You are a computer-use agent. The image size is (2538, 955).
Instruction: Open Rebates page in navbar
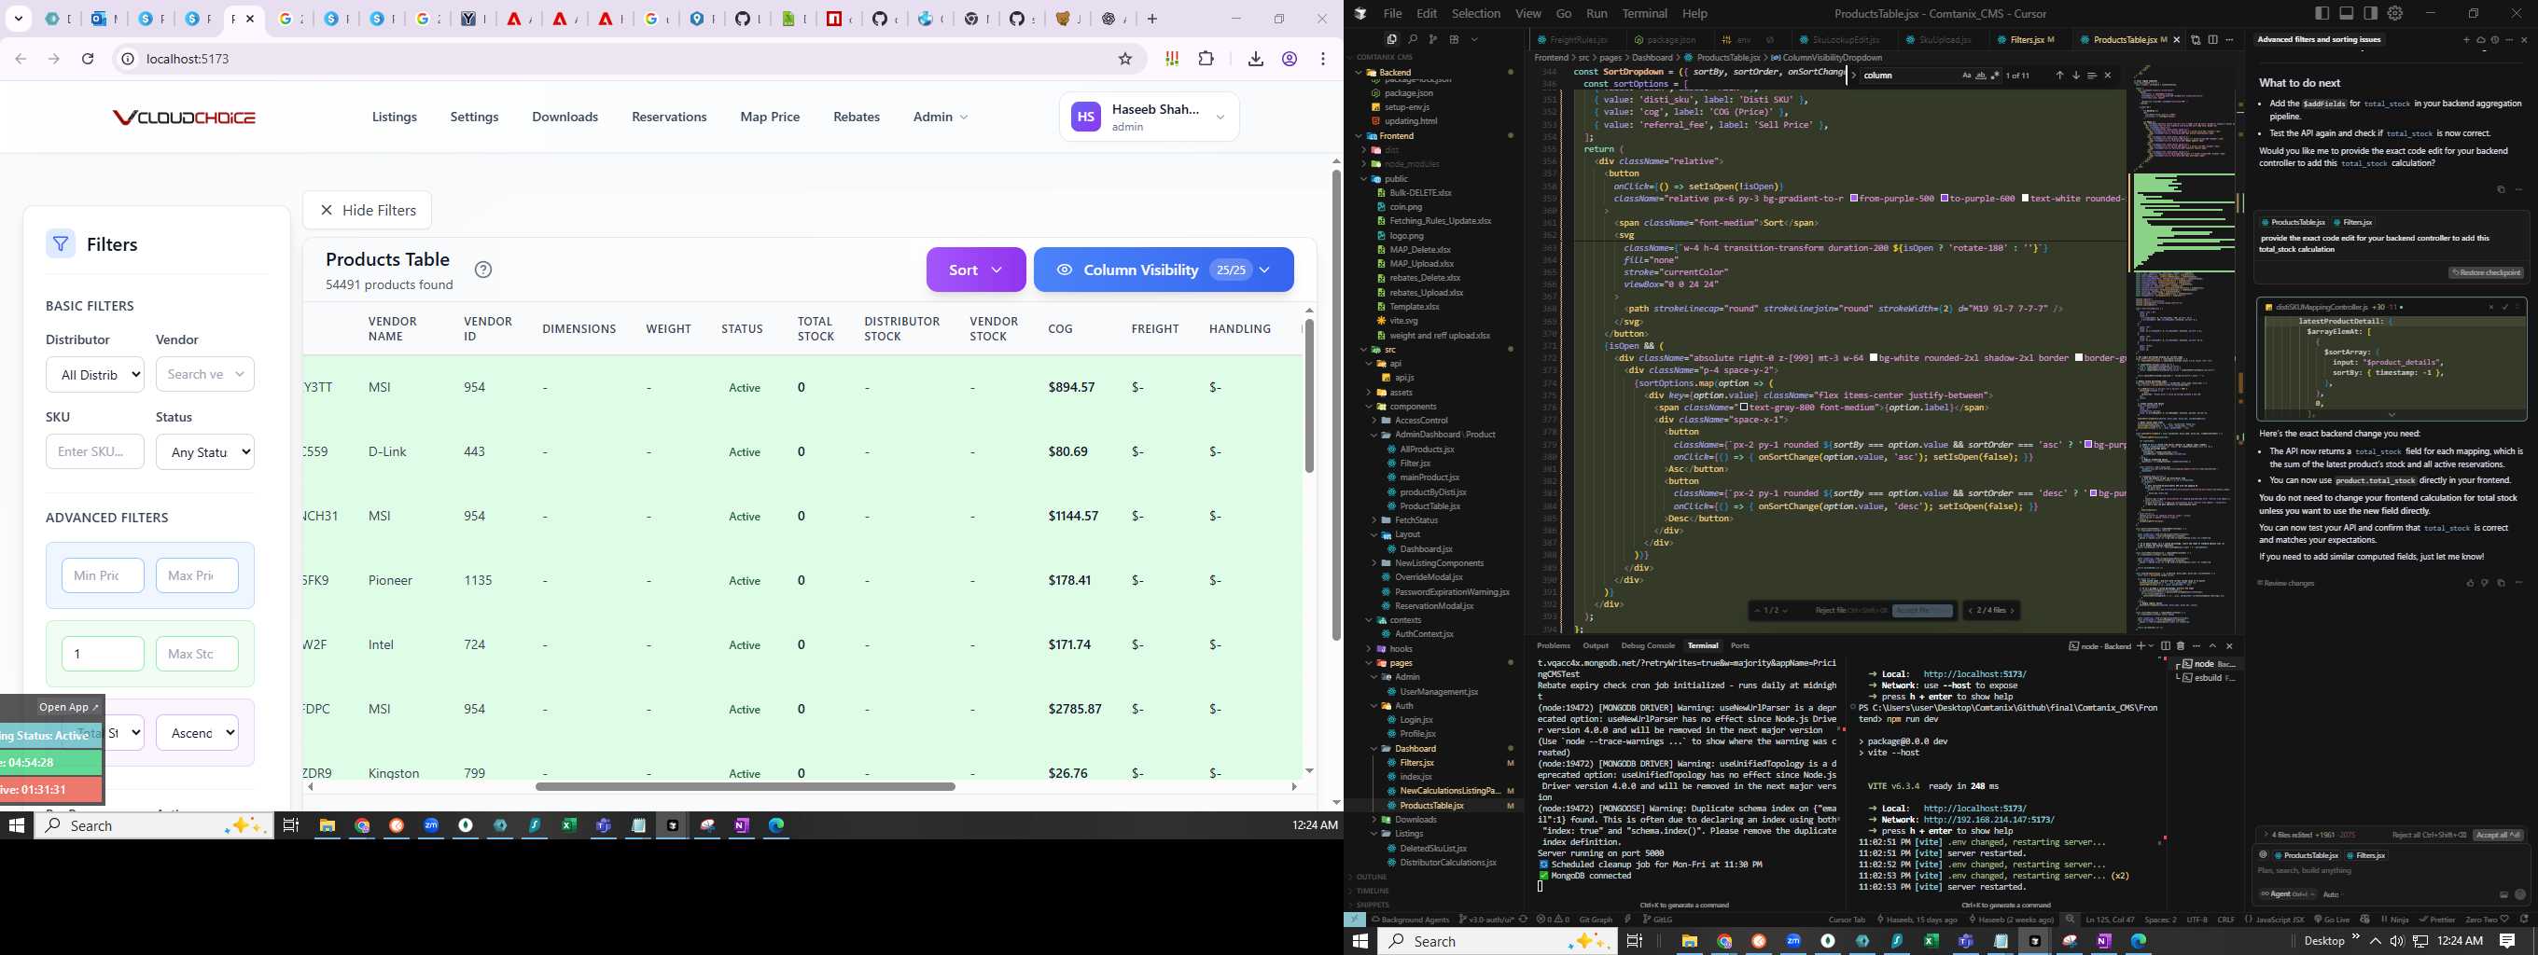click(857, 117)
